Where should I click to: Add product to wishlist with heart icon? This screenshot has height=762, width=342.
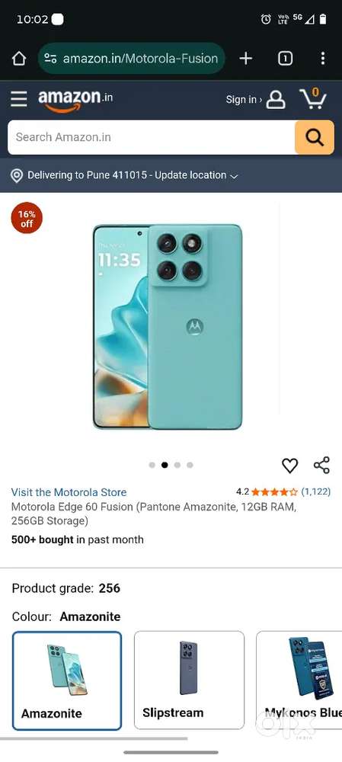pyautogui.click(x=290, y=466)
